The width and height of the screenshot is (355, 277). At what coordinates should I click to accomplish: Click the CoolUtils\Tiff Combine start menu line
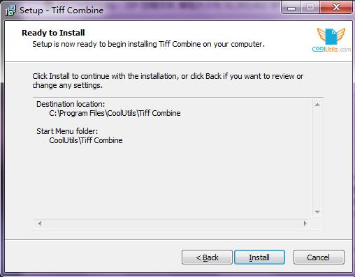86,140
